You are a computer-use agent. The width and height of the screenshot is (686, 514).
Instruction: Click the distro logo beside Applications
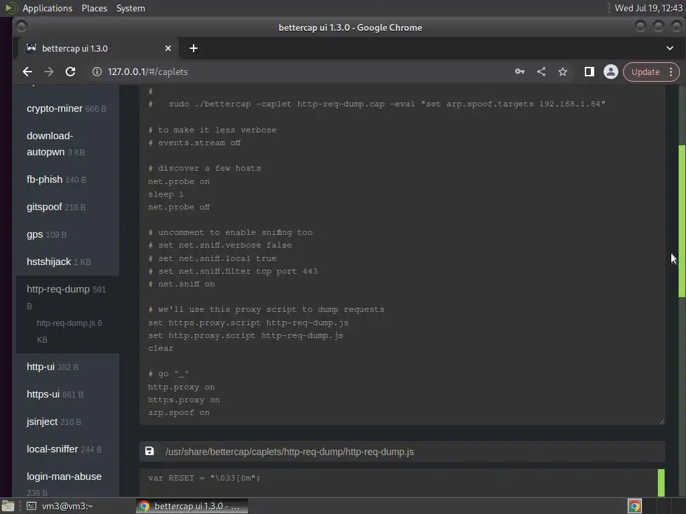point(11,8)
